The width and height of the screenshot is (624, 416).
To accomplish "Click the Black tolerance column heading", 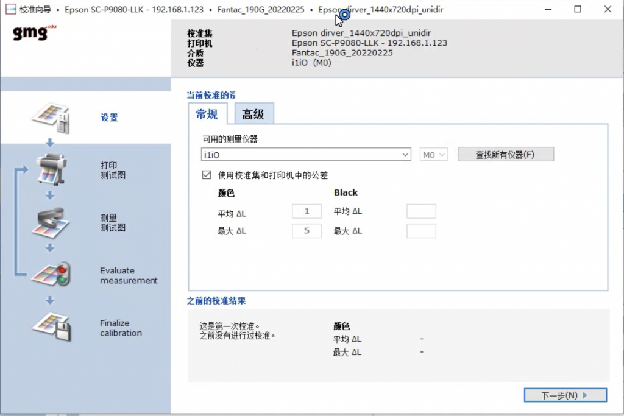I will (x=346, y=192).
